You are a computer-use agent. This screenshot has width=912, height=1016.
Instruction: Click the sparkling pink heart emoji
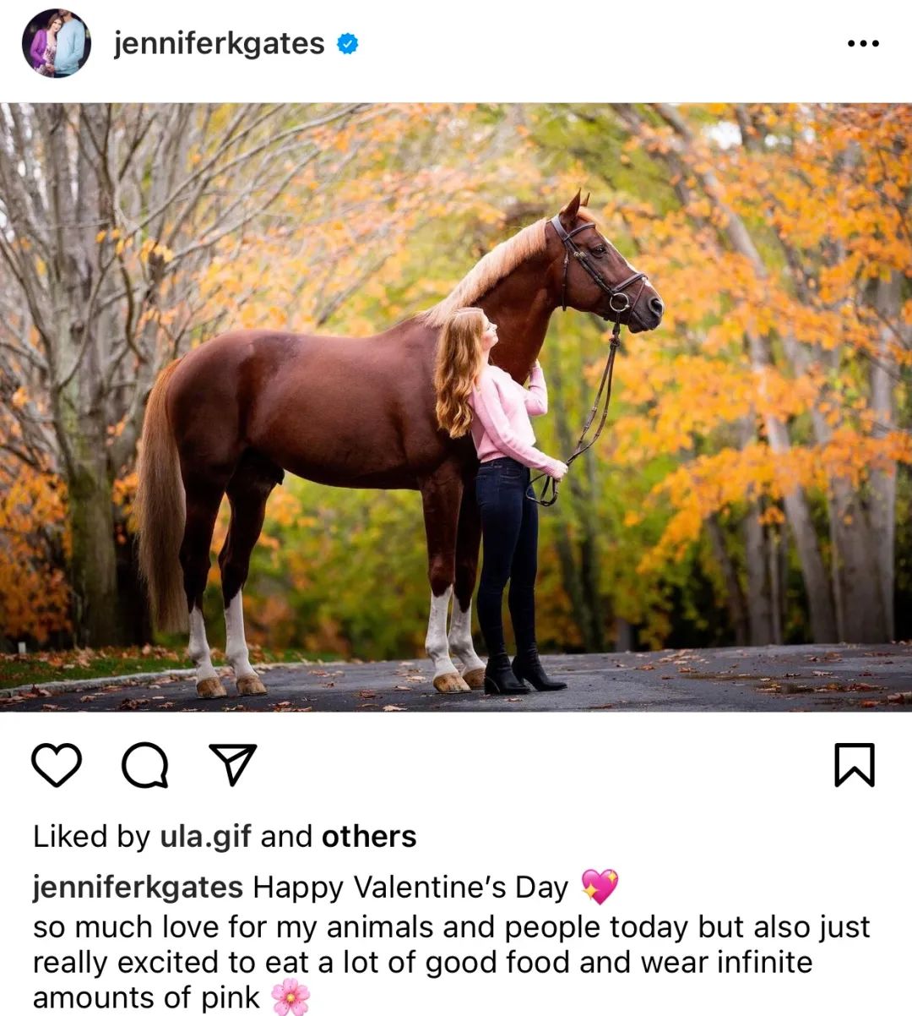point(600,887)
